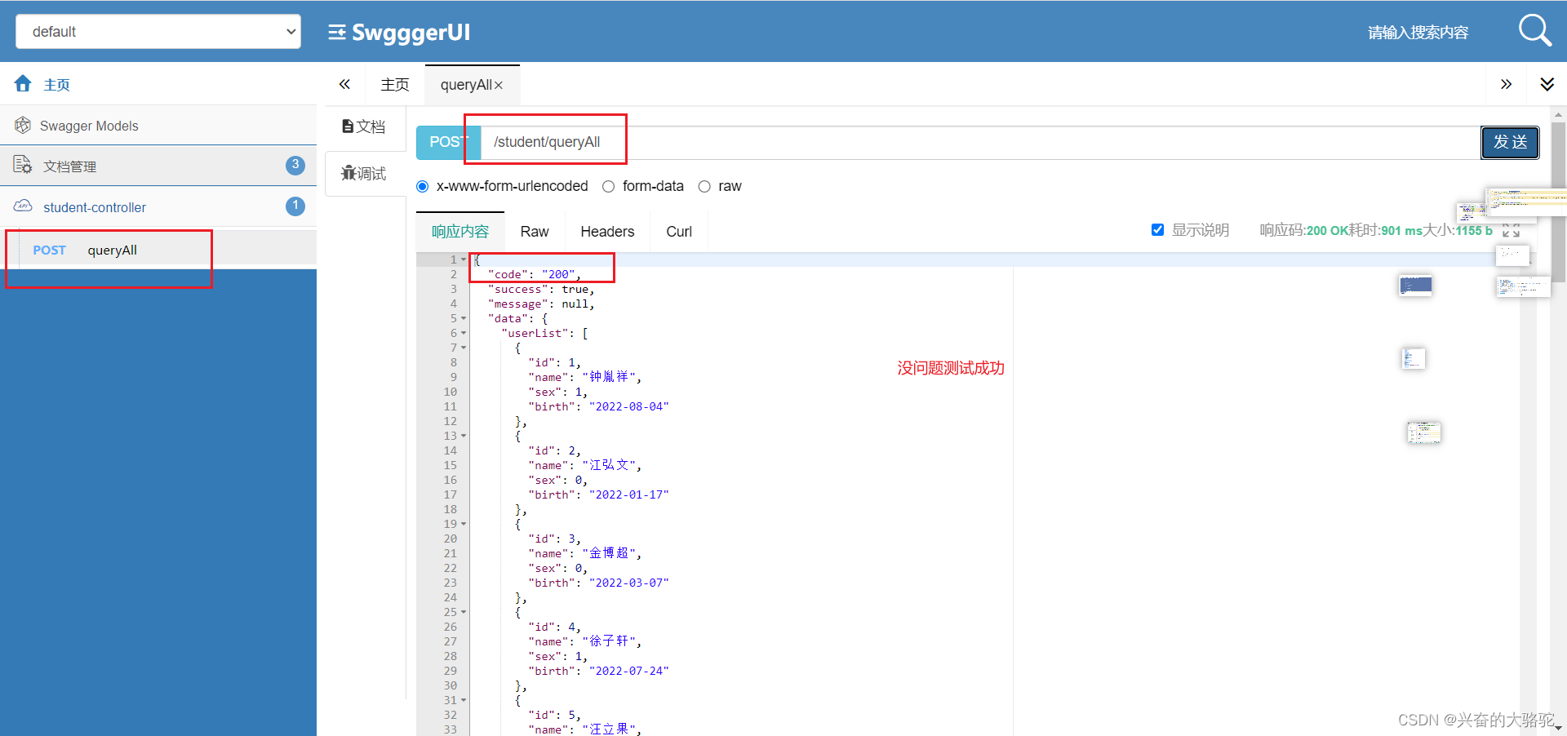
Task: Collapse the userList JSON node on line 6
Action: (x=463, y=333)
